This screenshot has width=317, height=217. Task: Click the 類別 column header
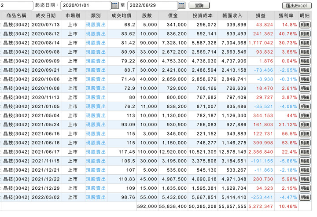tap(96, 15)
